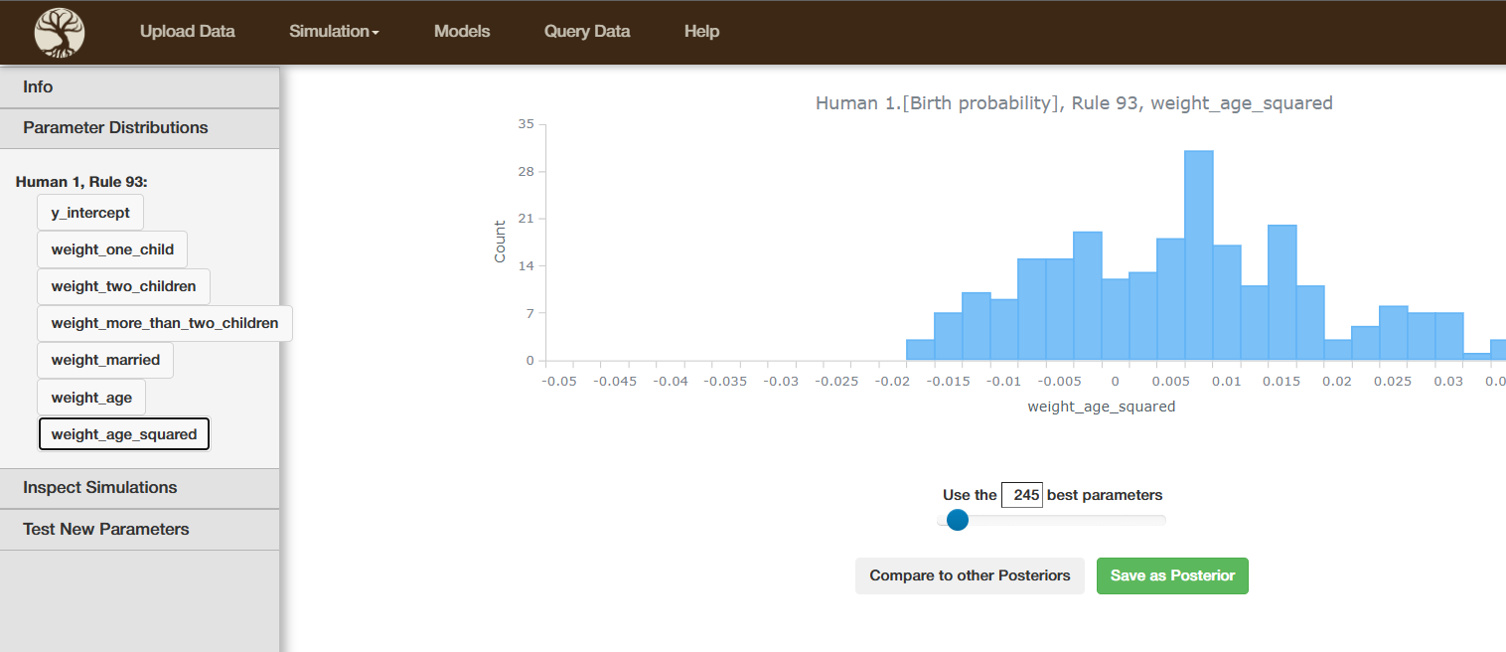Image resolution: width=1506 pixels, height=652 pixels.
Task: Select the weight_one_child parameter
Action: tap(112, 249)
